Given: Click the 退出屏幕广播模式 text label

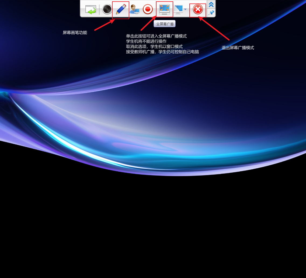Looking at the screenshot, I should (238, 48).
